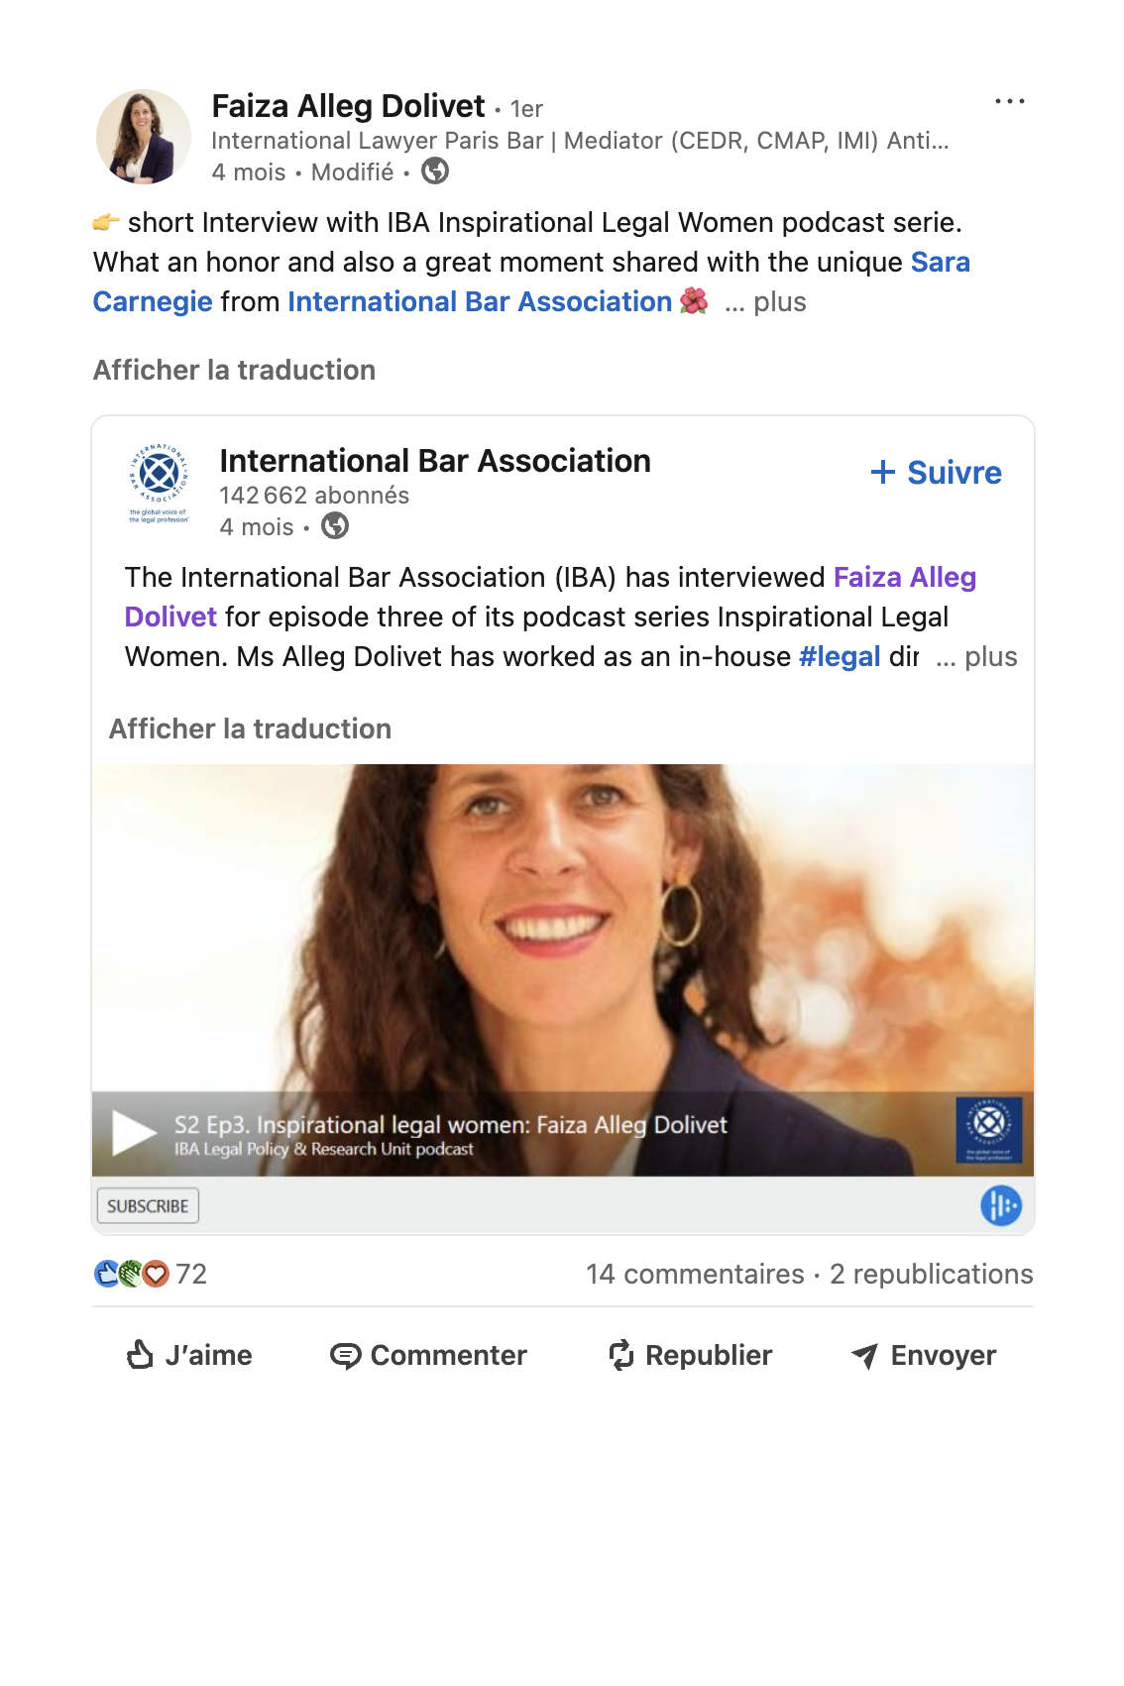Click the International Lawyer Paris Bar headline
The image size is (1124, 1686).
580,140
